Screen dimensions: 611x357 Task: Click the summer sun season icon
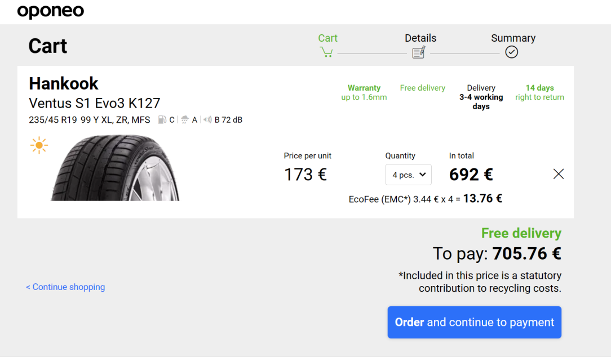(39, 145)
